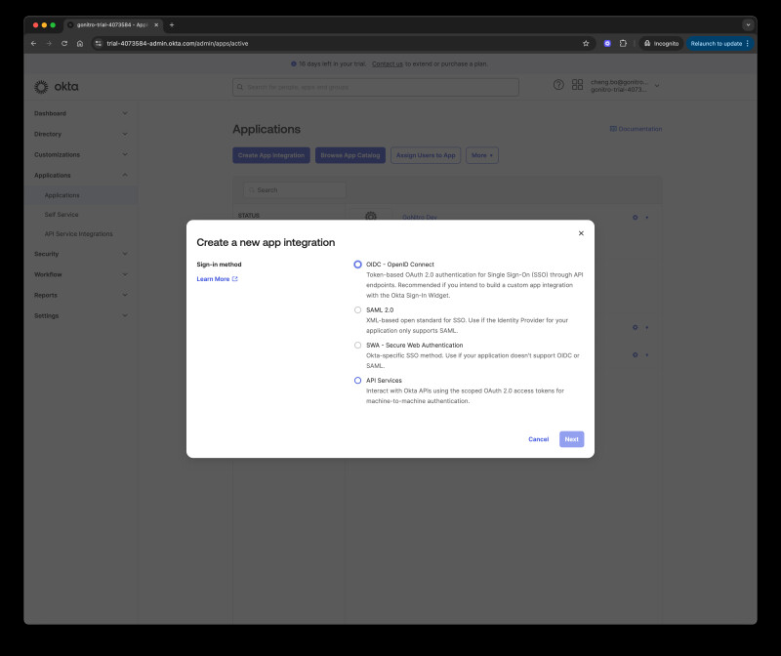This screenshot has width=781, height=656.
Task: Close the new app integration dialog
Action: click(581, 233)
